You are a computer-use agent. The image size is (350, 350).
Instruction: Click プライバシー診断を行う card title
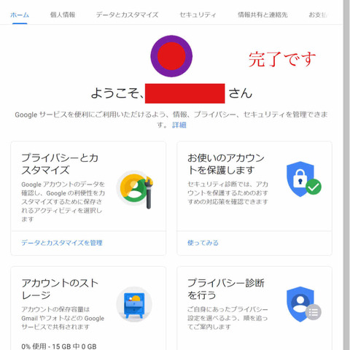tap(226, 289)
